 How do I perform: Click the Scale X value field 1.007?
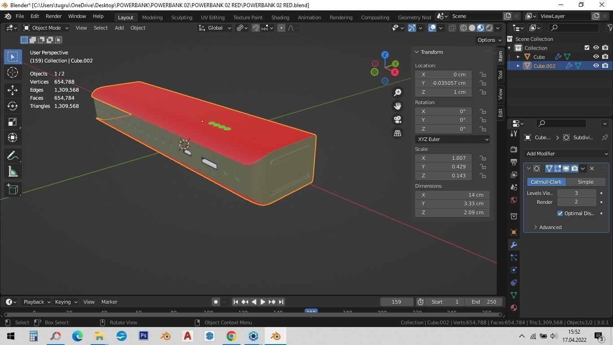pos(443,158)
